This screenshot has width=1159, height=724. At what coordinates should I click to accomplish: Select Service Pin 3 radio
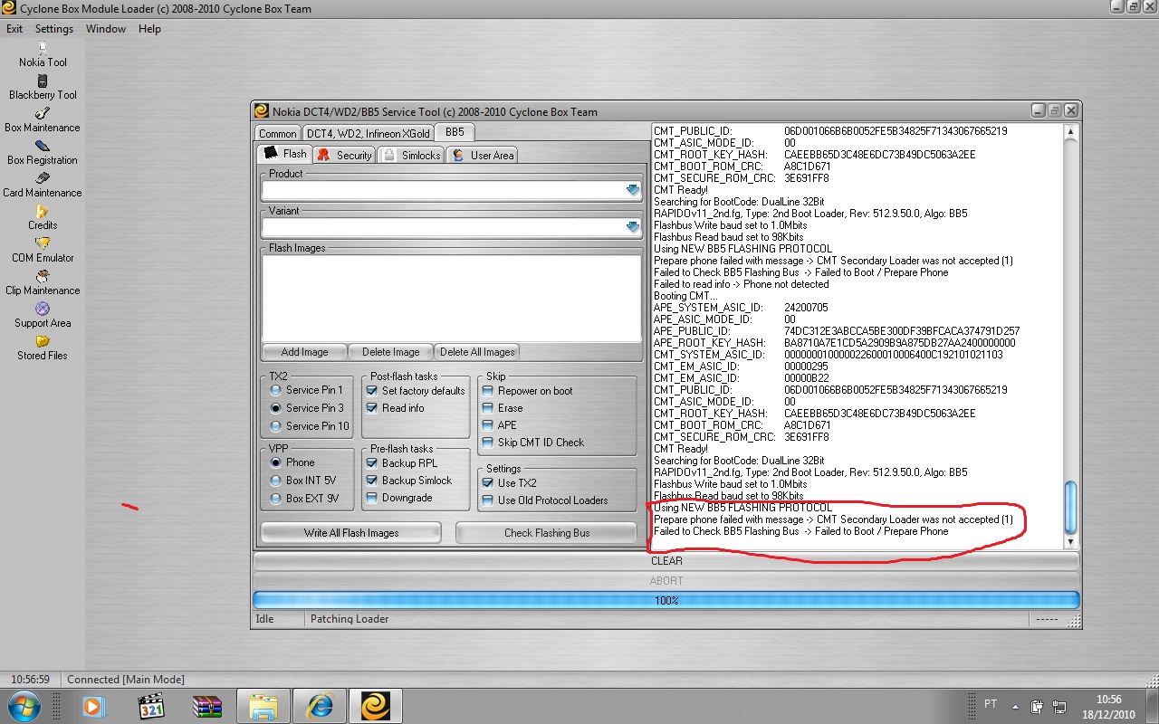point(275,408)
